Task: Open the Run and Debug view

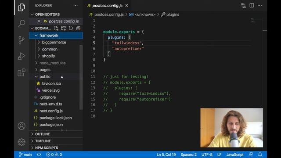Action: (22, 56)
